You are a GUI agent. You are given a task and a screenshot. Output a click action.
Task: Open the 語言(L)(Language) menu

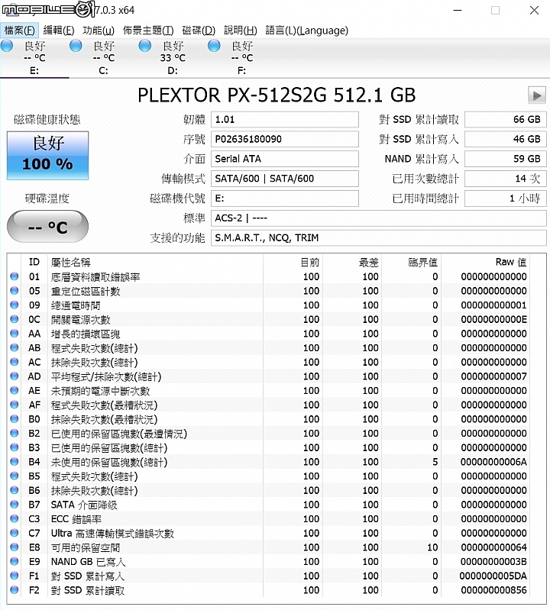pyautogui.click(x=307, y=30)
